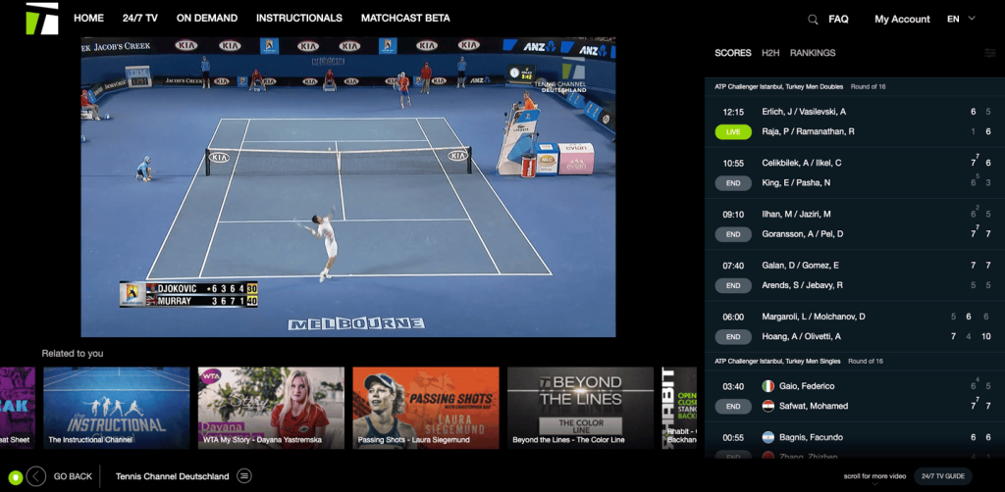1005x492 pixels.
Task: Click the Tennis Channel logo
Action: [41, 18]
